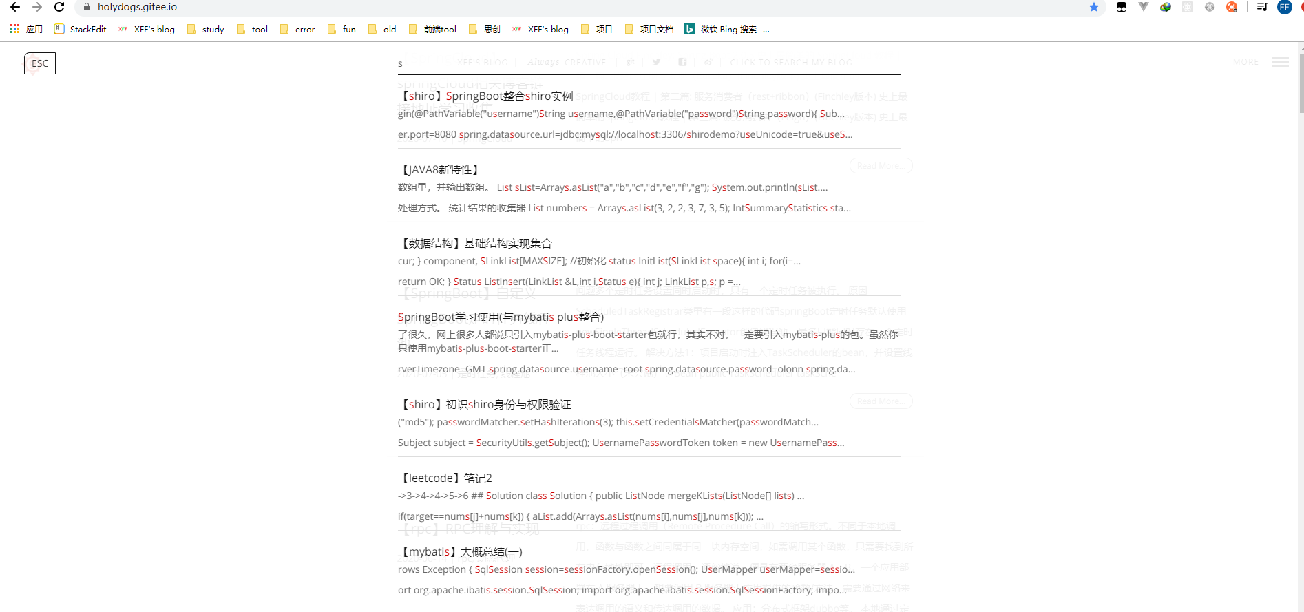Viewport: 1304px width, 612px height.
Task: Open the 前端tool bookmark folder
Action: [x=432, y=29]
